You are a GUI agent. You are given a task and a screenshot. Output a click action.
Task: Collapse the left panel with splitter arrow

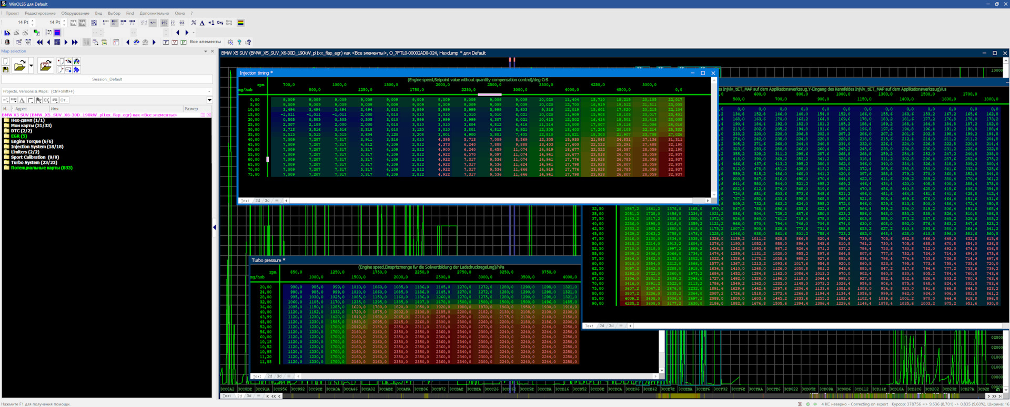tap(215, 227)
